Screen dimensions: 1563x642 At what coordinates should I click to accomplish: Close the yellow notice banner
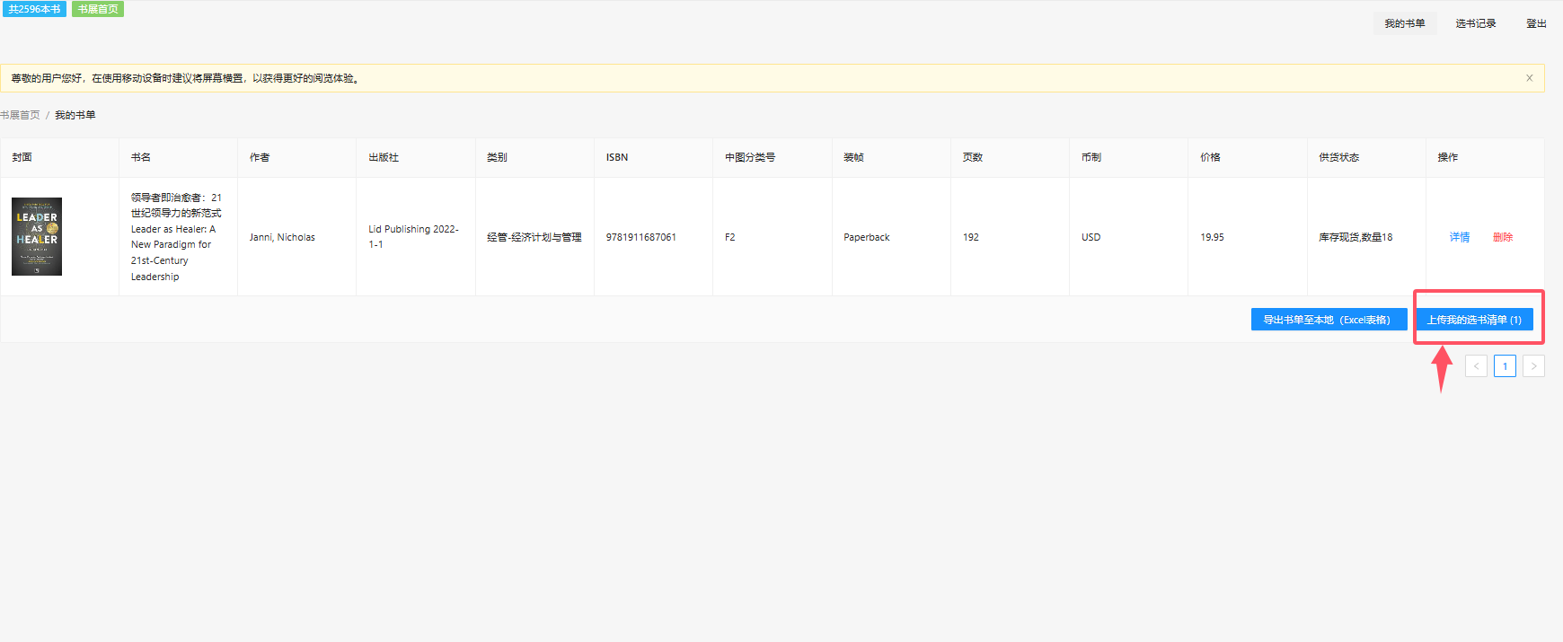pyautogui.click(x=1529, y=78)
